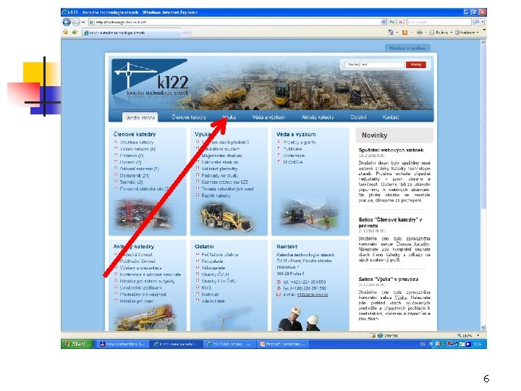Open the Magisterské studium link
The image size is (521, 391).
click(221, 156)
